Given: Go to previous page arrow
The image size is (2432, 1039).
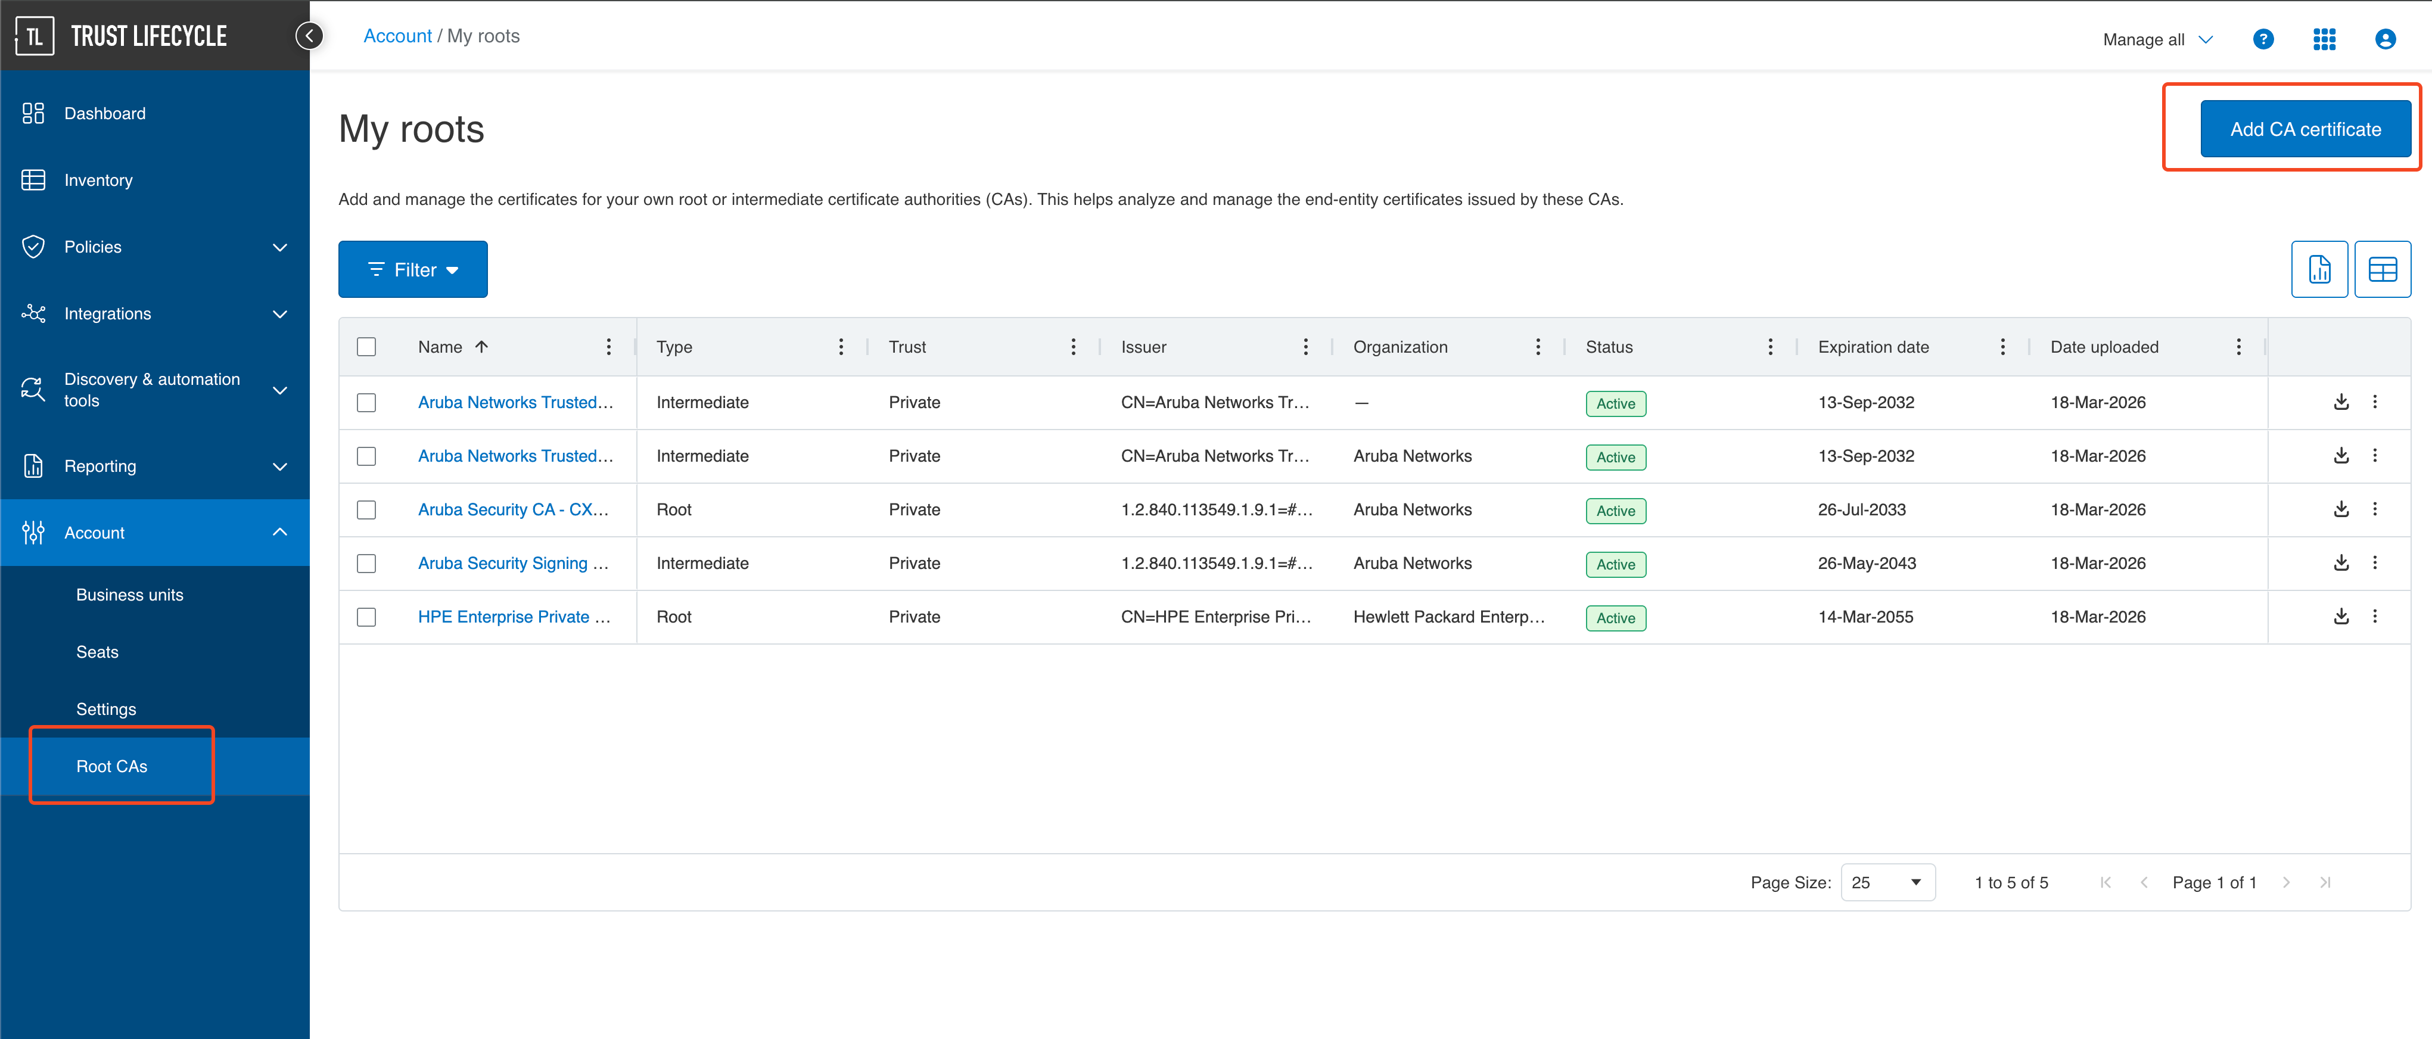Looking at the screenshot, I should coord(2144,882).
